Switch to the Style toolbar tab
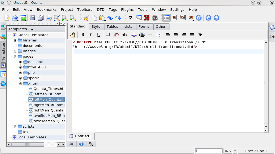Viewport: 275px width, 154px height. (x=96, y=27)
